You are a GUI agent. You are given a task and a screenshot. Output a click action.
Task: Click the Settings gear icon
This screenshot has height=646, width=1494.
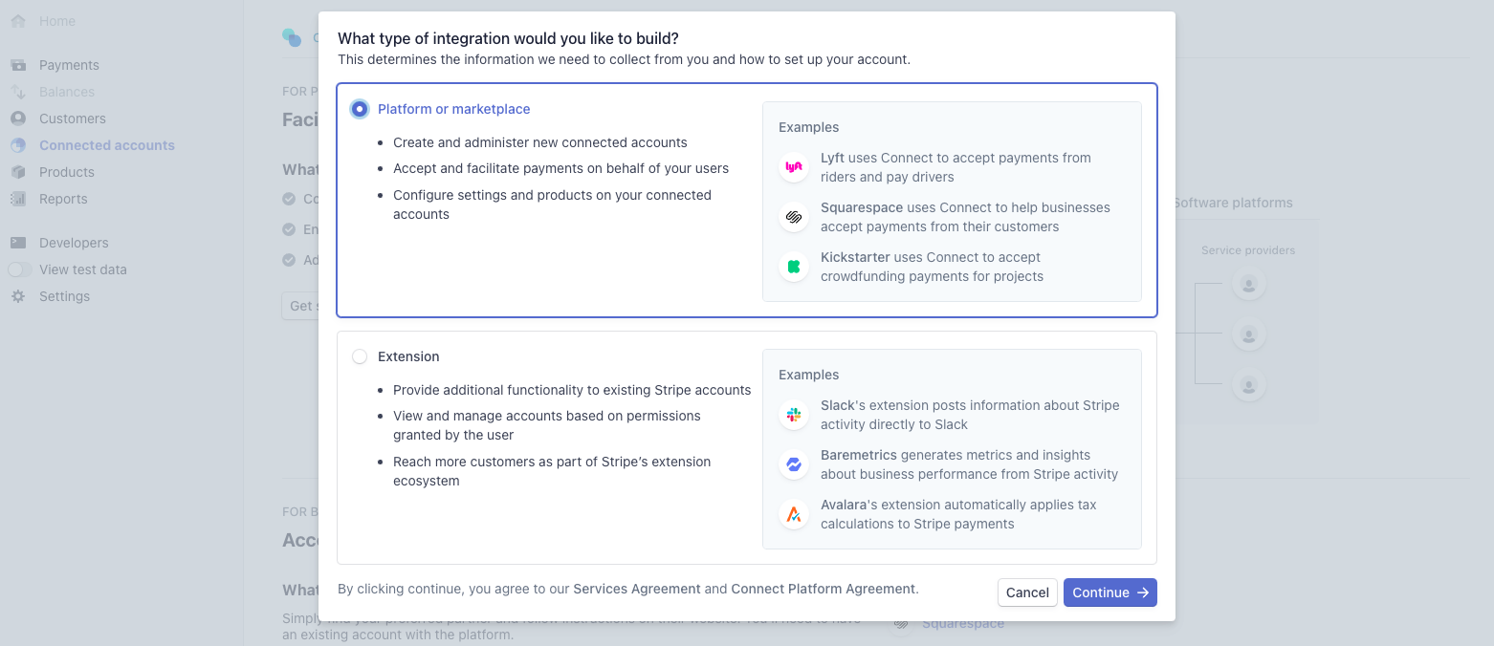(x=18, y=296)
